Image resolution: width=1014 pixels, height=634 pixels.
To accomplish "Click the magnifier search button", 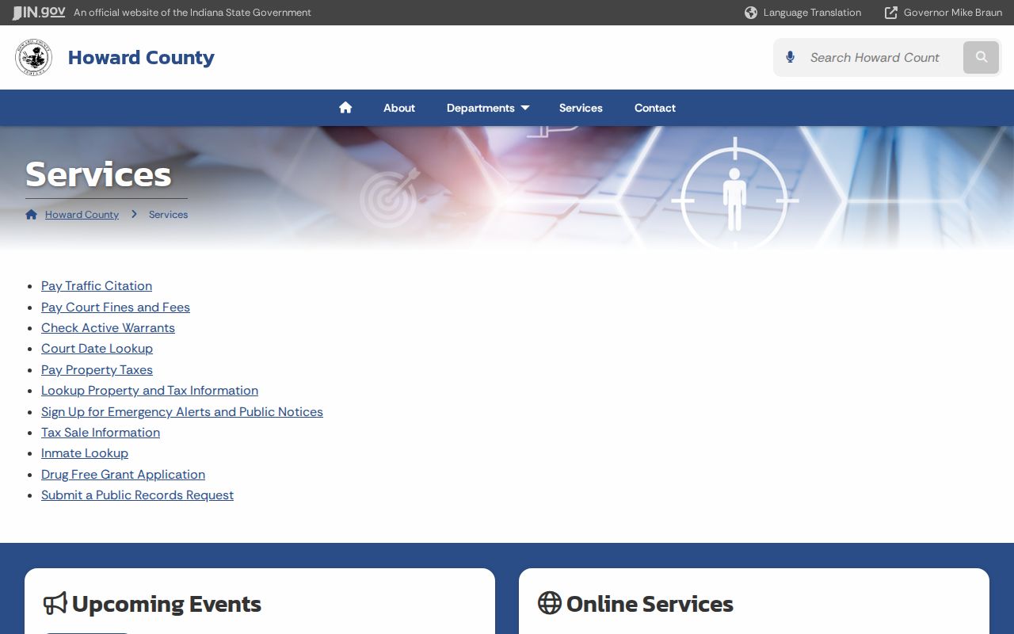I will click(x=981, y=57).
